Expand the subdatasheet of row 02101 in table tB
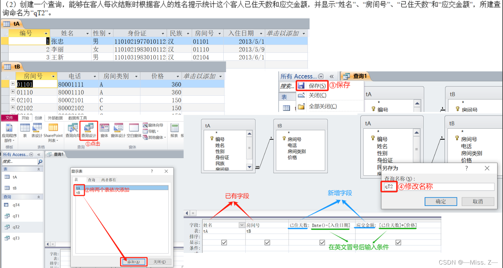The height and width of the screenshot is (268, 503). pyautogui.click(x=13, y=100)
